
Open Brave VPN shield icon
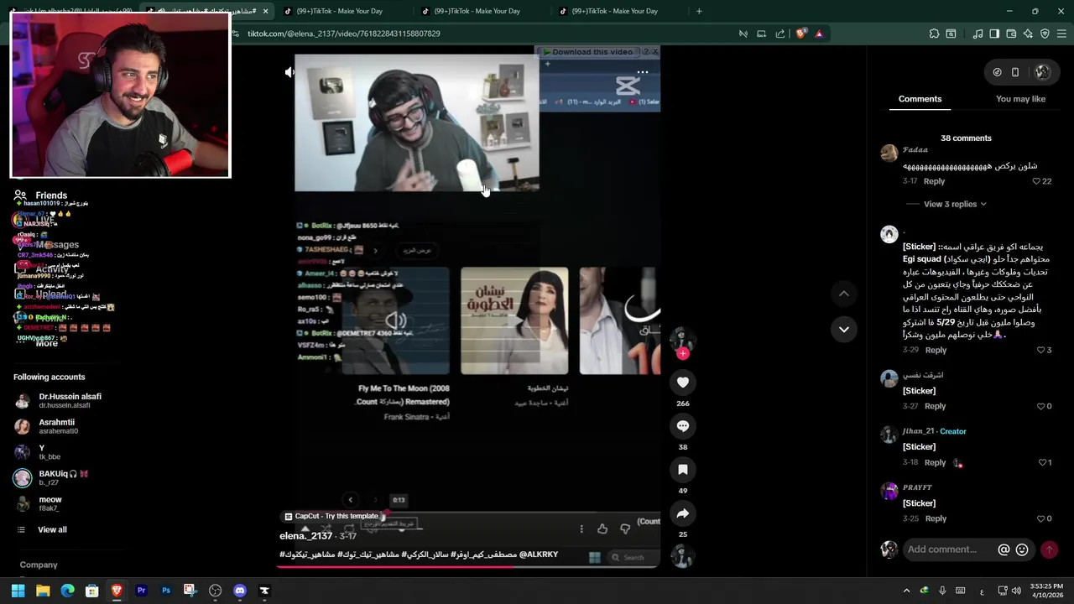point(1045,34)
